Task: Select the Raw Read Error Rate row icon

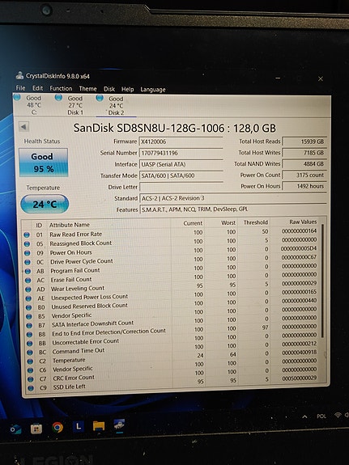Action: click(27, 235)
